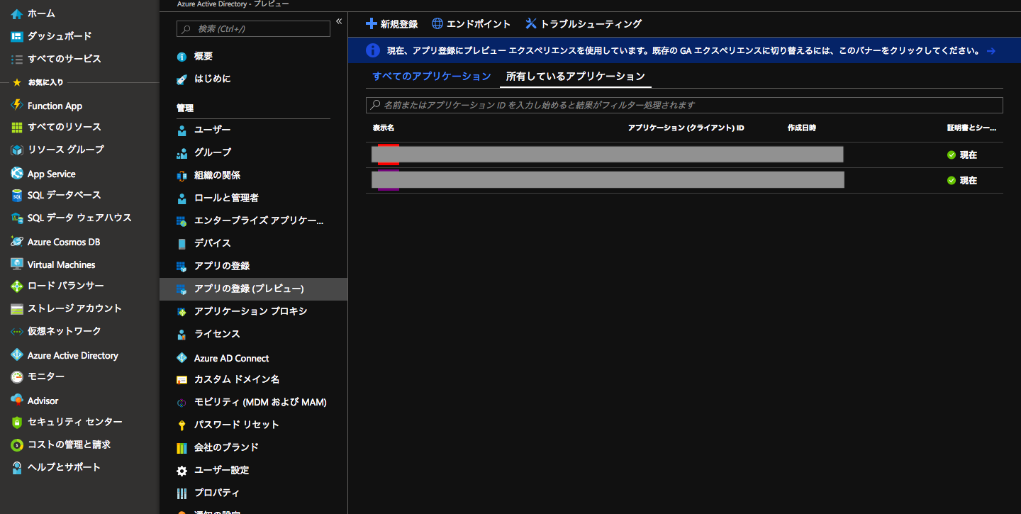Click the application name filter field

(684, 105)
